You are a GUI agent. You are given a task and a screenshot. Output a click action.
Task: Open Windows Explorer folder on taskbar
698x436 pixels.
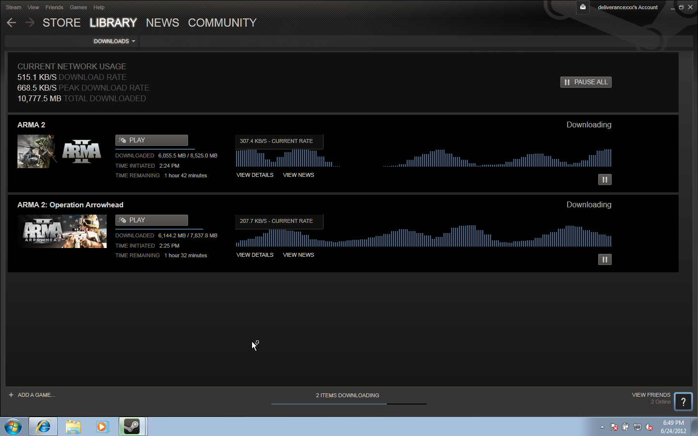(73, 427)
